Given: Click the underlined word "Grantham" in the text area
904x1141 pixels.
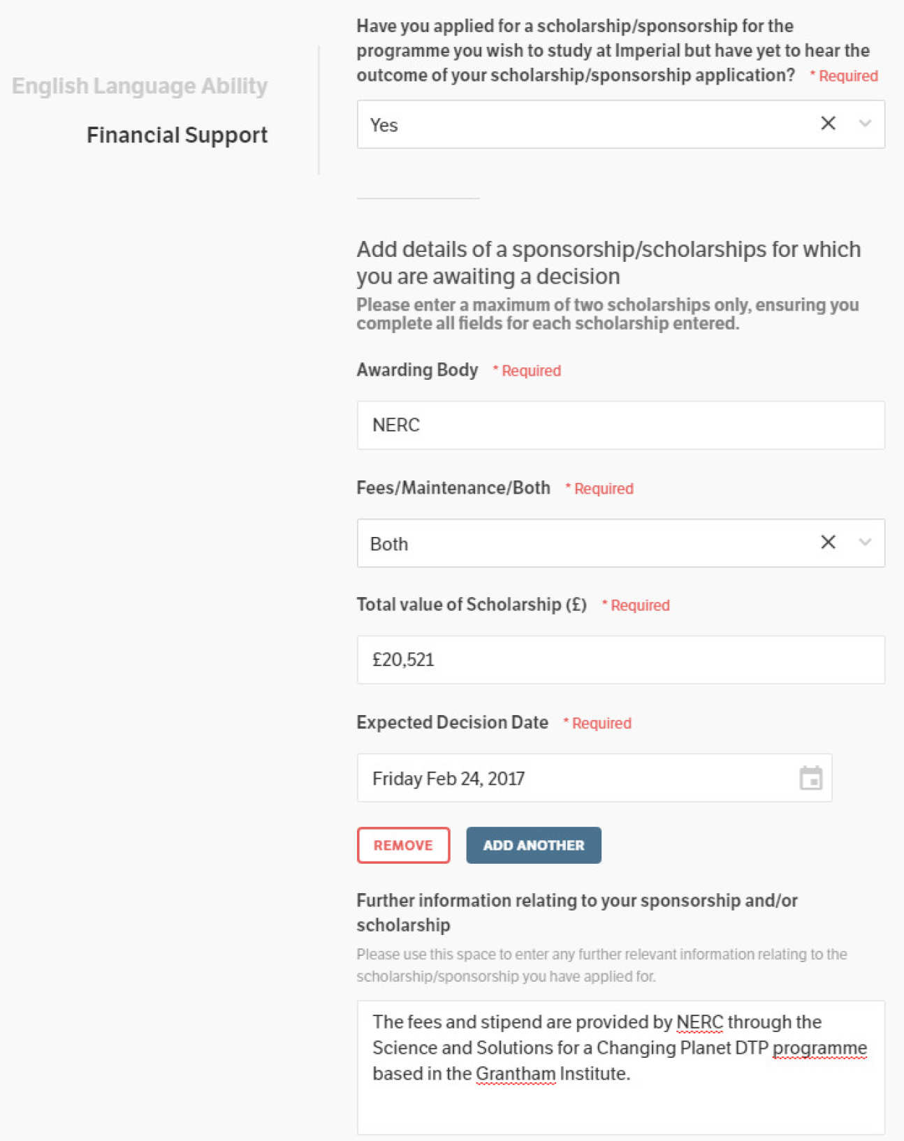Looking at the screenshot, I should click(x=516, y=1074).
